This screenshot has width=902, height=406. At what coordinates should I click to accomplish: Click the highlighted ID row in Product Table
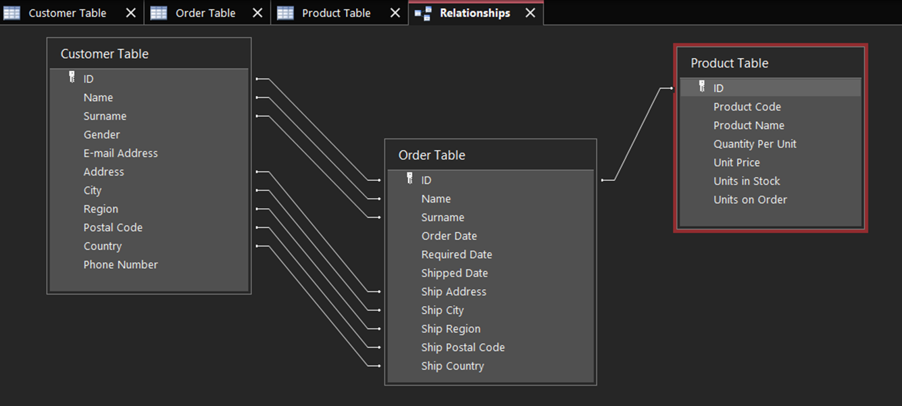(770, 87)
